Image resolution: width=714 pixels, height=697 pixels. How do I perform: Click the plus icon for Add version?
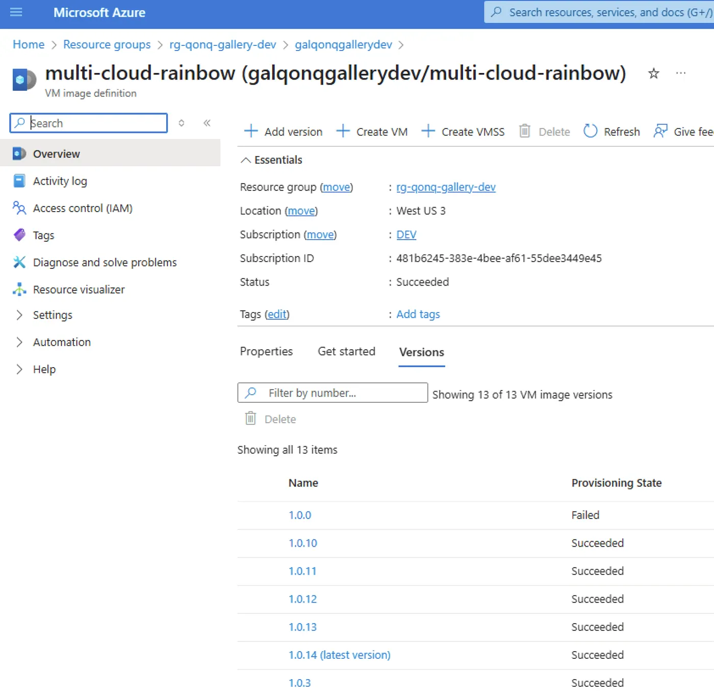(251, 131)
